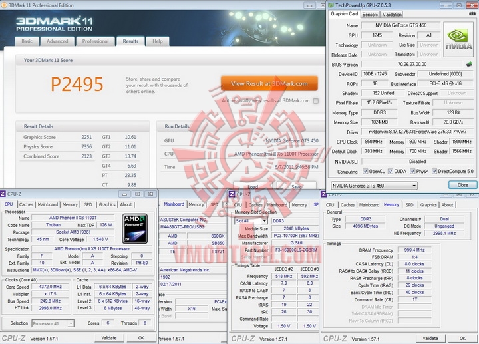The width and height of the screenshot is (479, 344).
Task: Enable automatically view results at 3DMark.com
Action: (316, 101)
